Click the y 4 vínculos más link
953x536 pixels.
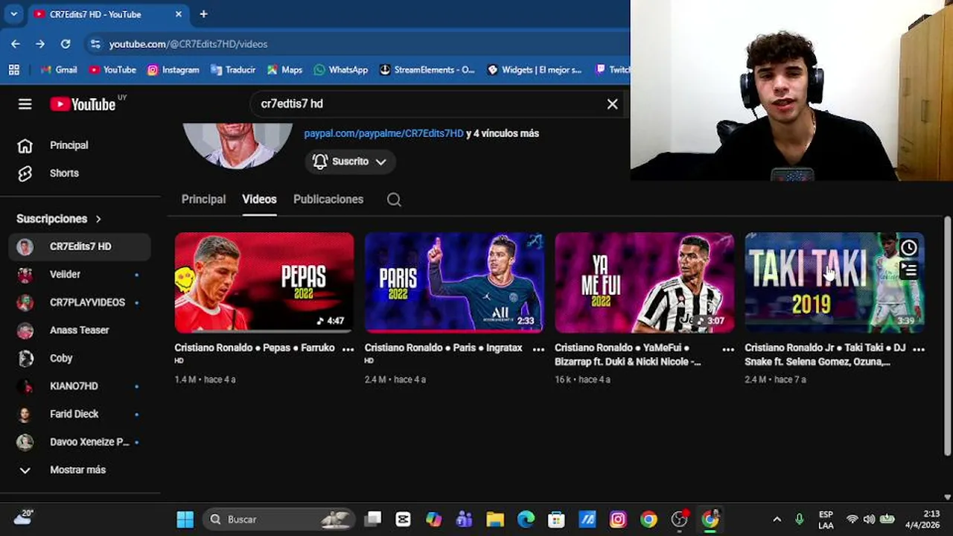tap(503, 133)
